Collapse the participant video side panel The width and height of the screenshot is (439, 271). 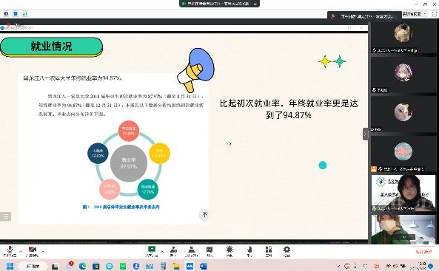point(365,134)
